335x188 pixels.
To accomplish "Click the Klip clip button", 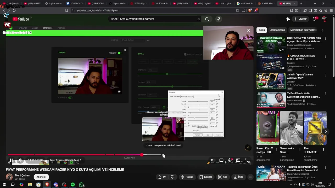I will click(x=222, y=177).
